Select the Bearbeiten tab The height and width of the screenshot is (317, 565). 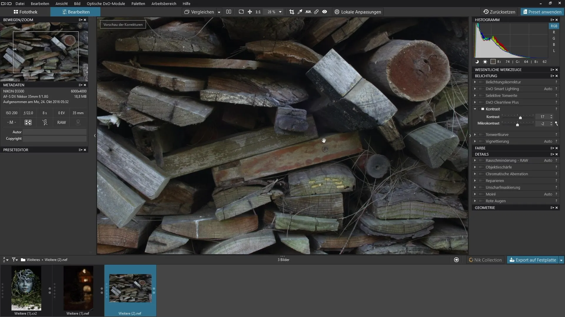click(76, 12)
